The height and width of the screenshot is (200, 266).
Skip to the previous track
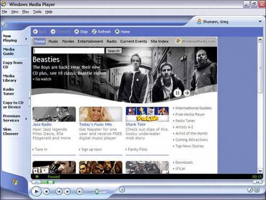coord(59,192)
